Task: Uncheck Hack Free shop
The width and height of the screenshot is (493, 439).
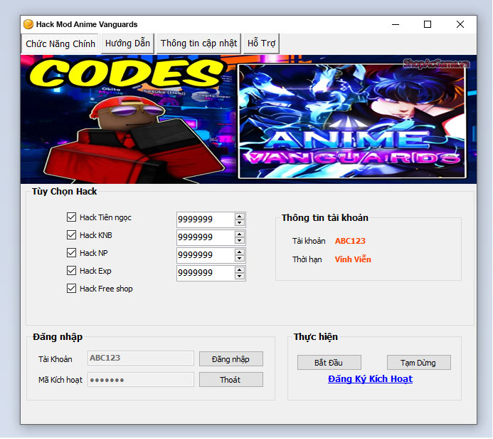Action: point(71,289)
